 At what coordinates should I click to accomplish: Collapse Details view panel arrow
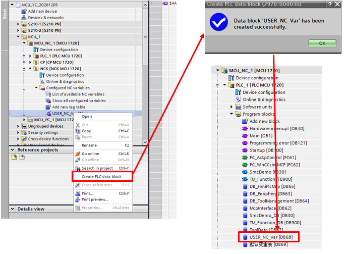13,209
